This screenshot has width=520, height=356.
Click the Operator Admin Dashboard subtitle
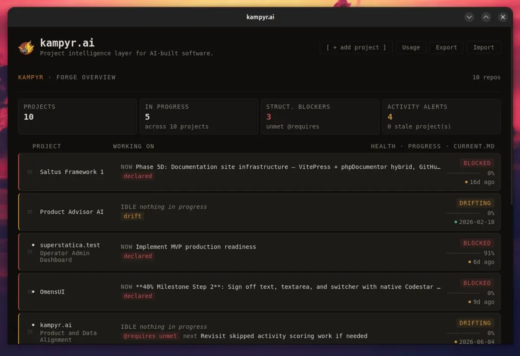pyautogui.click(x=65, y=256)
